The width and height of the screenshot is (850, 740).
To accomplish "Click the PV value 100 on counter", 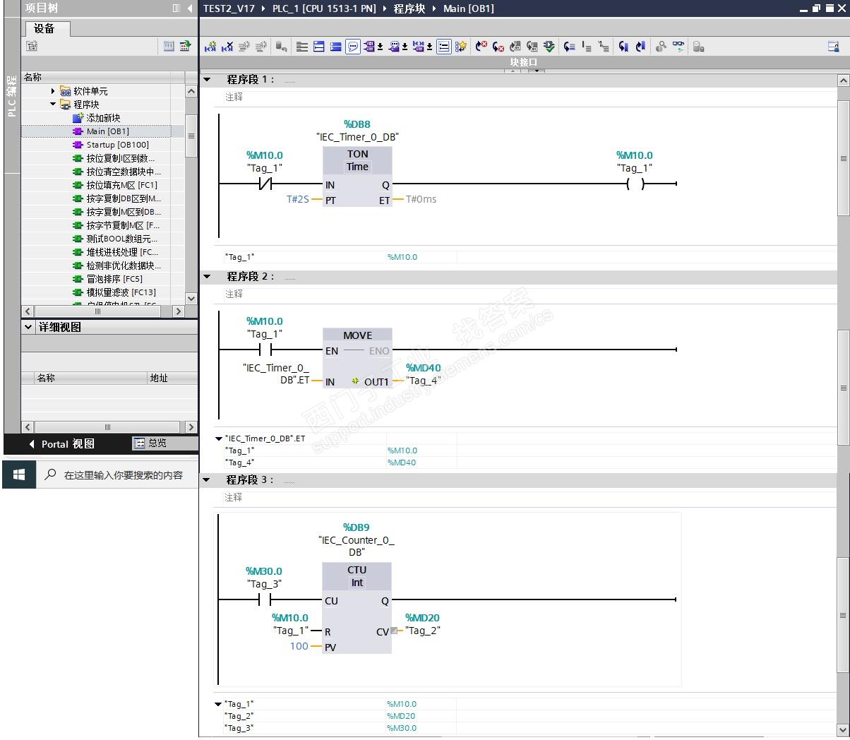I will tap(299, 646).
